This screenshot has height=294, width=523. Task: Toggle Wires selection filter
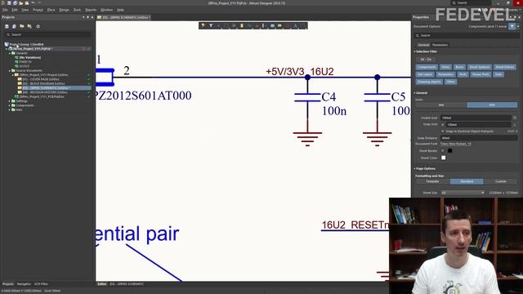tap(445, 67)
